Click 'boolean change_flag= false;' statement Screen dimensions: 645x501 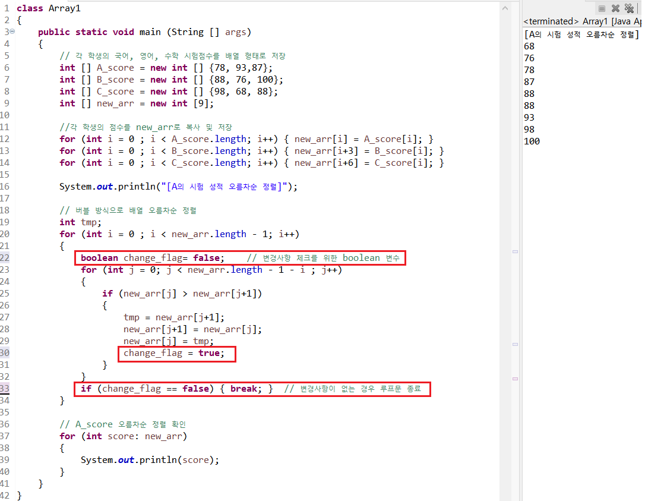click(x=153, y=258)
